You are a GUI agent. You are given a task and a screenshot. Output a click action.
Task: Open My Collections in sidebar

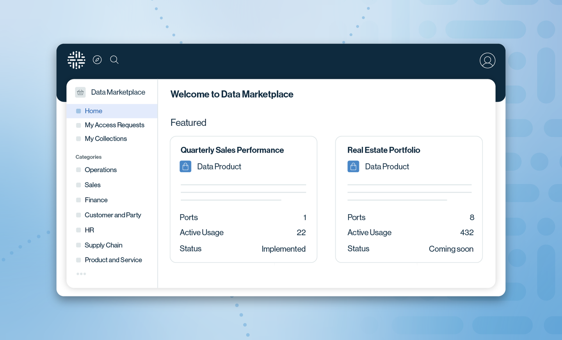(106, 139)
